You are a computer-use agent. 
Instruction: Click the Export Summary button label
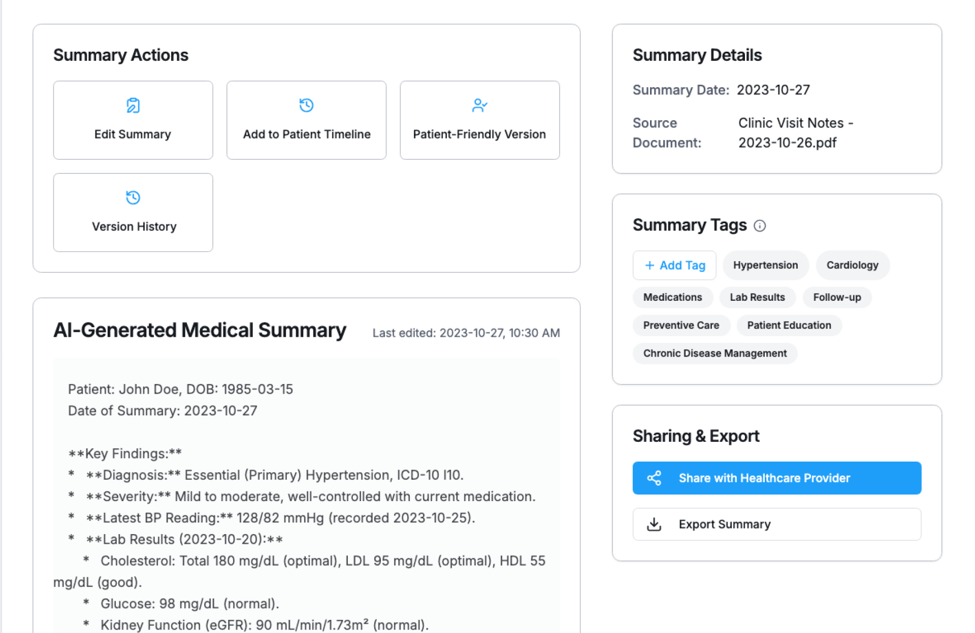(x=725, y=524)
